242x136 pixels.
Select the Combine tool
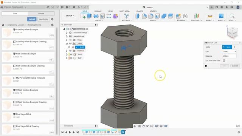click(x=164, y=16)
